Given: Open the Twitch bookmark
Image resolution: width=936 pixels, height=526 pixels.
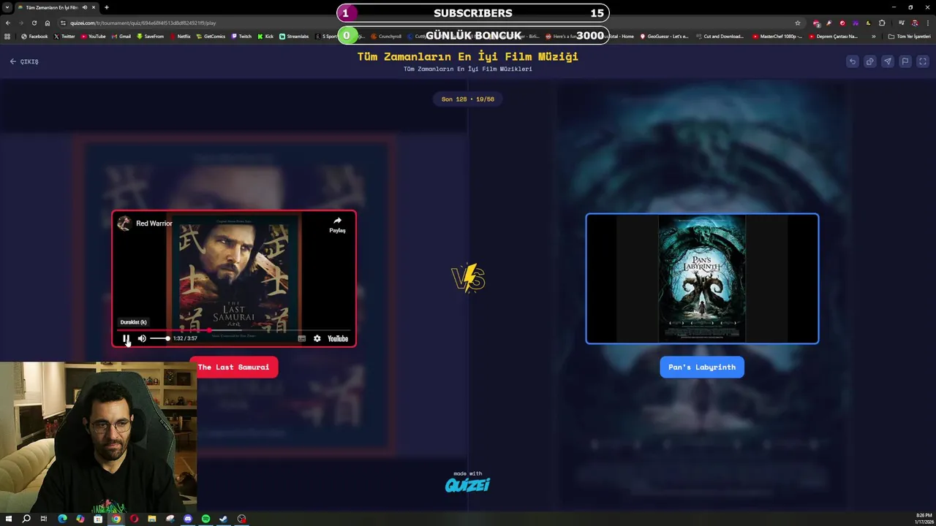Looking at the screenshot, I should (x=241, y=36).
